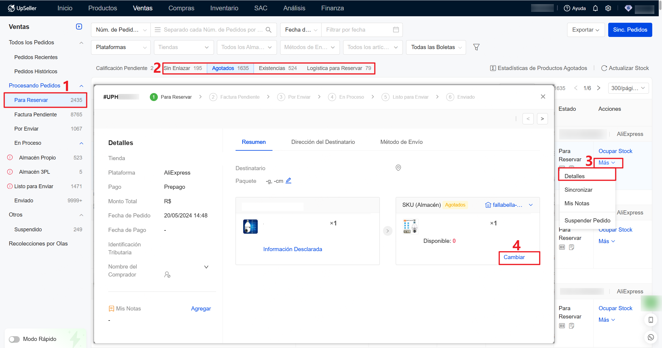Click the advanced filter funnel icon

point(476,47)
